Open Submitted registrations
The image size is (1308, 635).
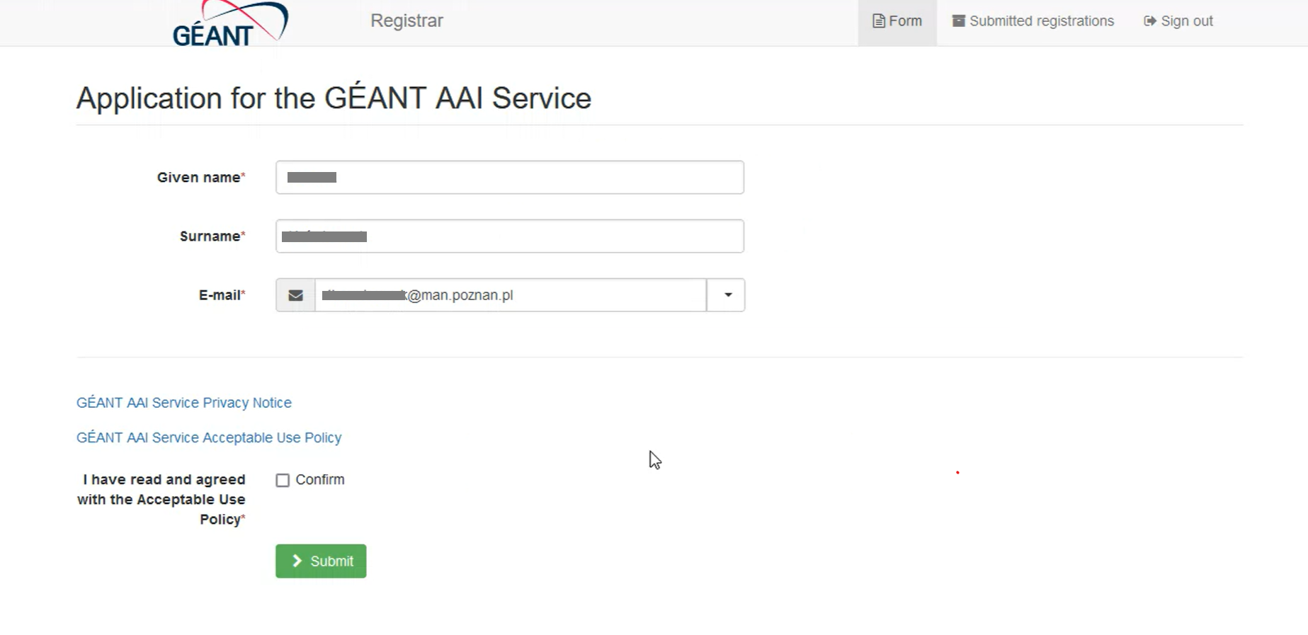1033,21
